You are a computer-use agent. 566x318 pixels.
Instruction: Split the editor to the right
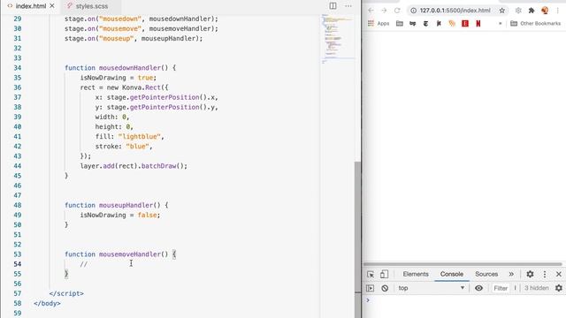coord(333,6)
